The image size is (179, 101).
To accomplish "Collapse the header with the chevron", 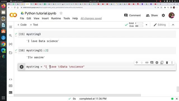I will [173, 25].
